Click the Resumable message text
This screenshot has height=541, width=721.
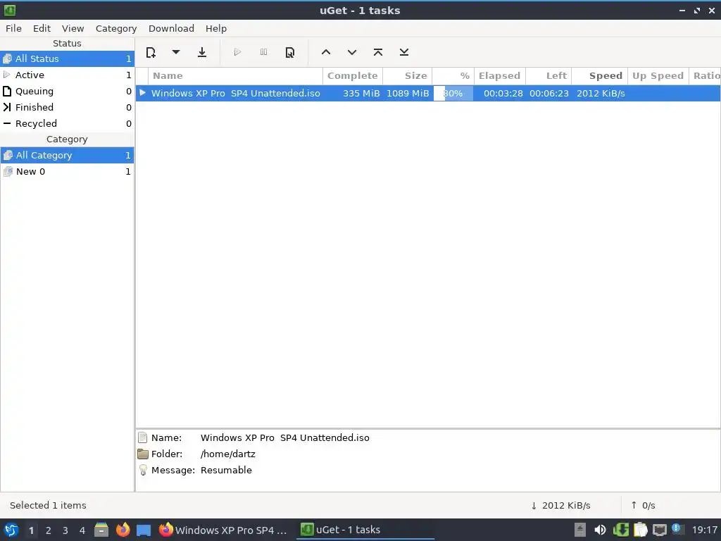click(x=226, y=470)
